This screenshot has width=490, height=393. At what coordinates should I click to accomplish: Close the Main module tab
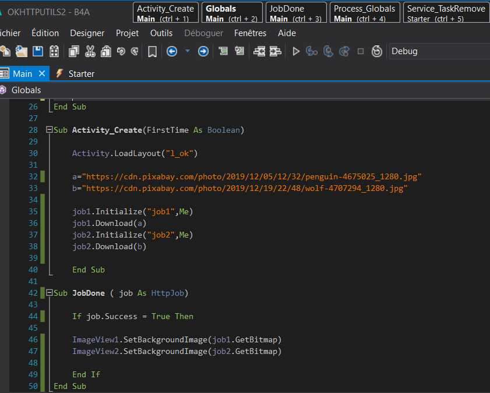[42, 73]
